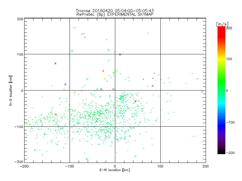Click the "E-W location [km]" axis label
This screenshot has width=242, height=181.
tap(115, 170)
